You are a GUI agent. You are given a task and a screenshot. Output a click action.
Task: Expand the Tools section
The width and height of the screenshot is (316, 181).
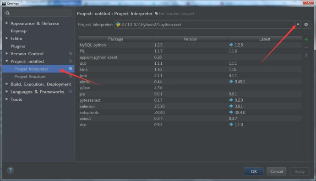pyautogui.click(x=7, y=99)
